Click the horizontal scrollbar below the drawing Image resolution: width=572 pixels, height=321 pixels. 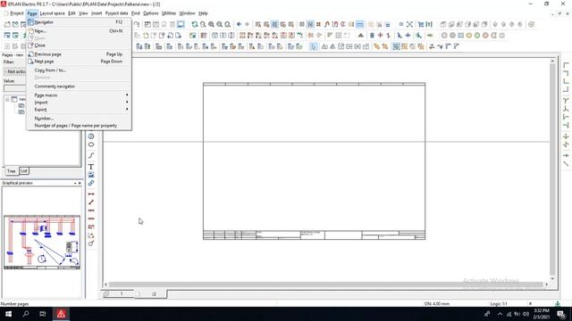click(325, 284)
